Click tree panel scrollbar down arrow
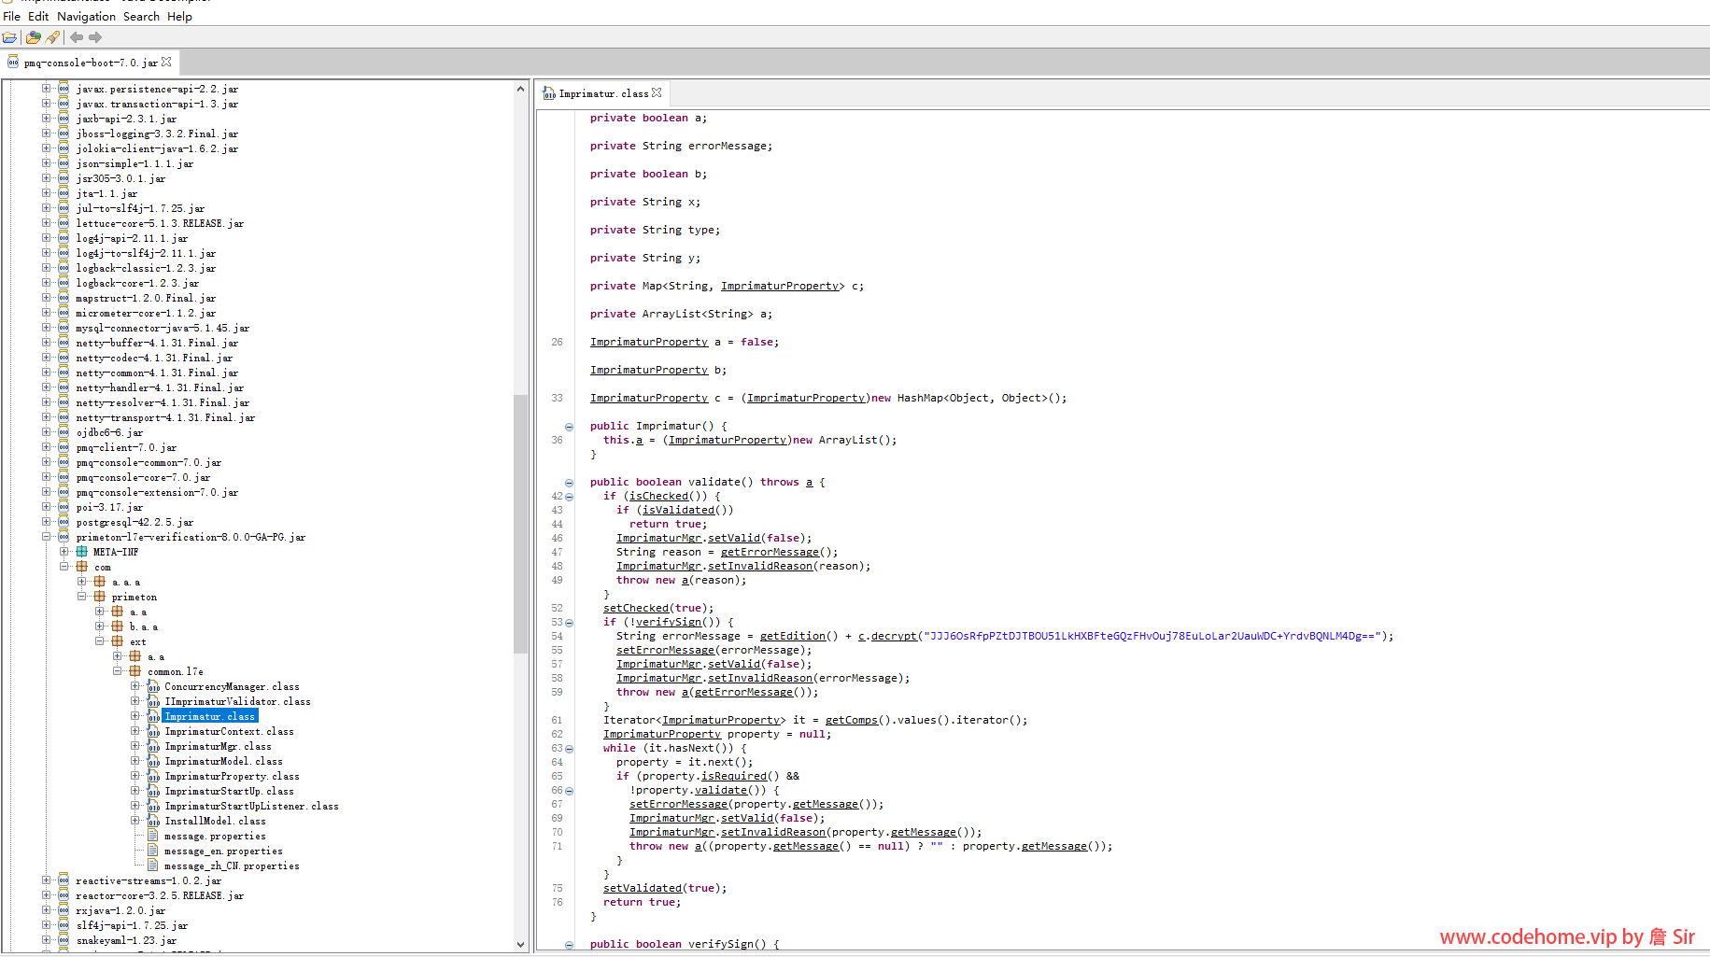The height and width of the screenshot is (957, 1710). [521, 944]
